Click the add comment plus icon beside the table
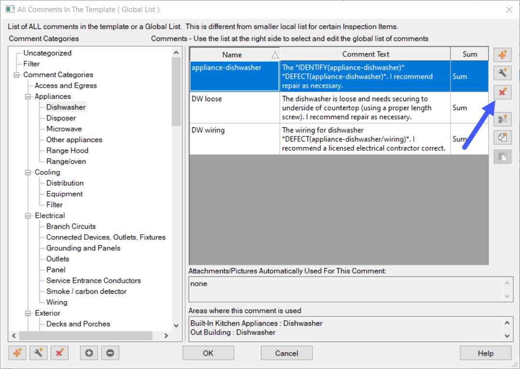Viewport: 520px width, 369px height. (x=502, y=55)
